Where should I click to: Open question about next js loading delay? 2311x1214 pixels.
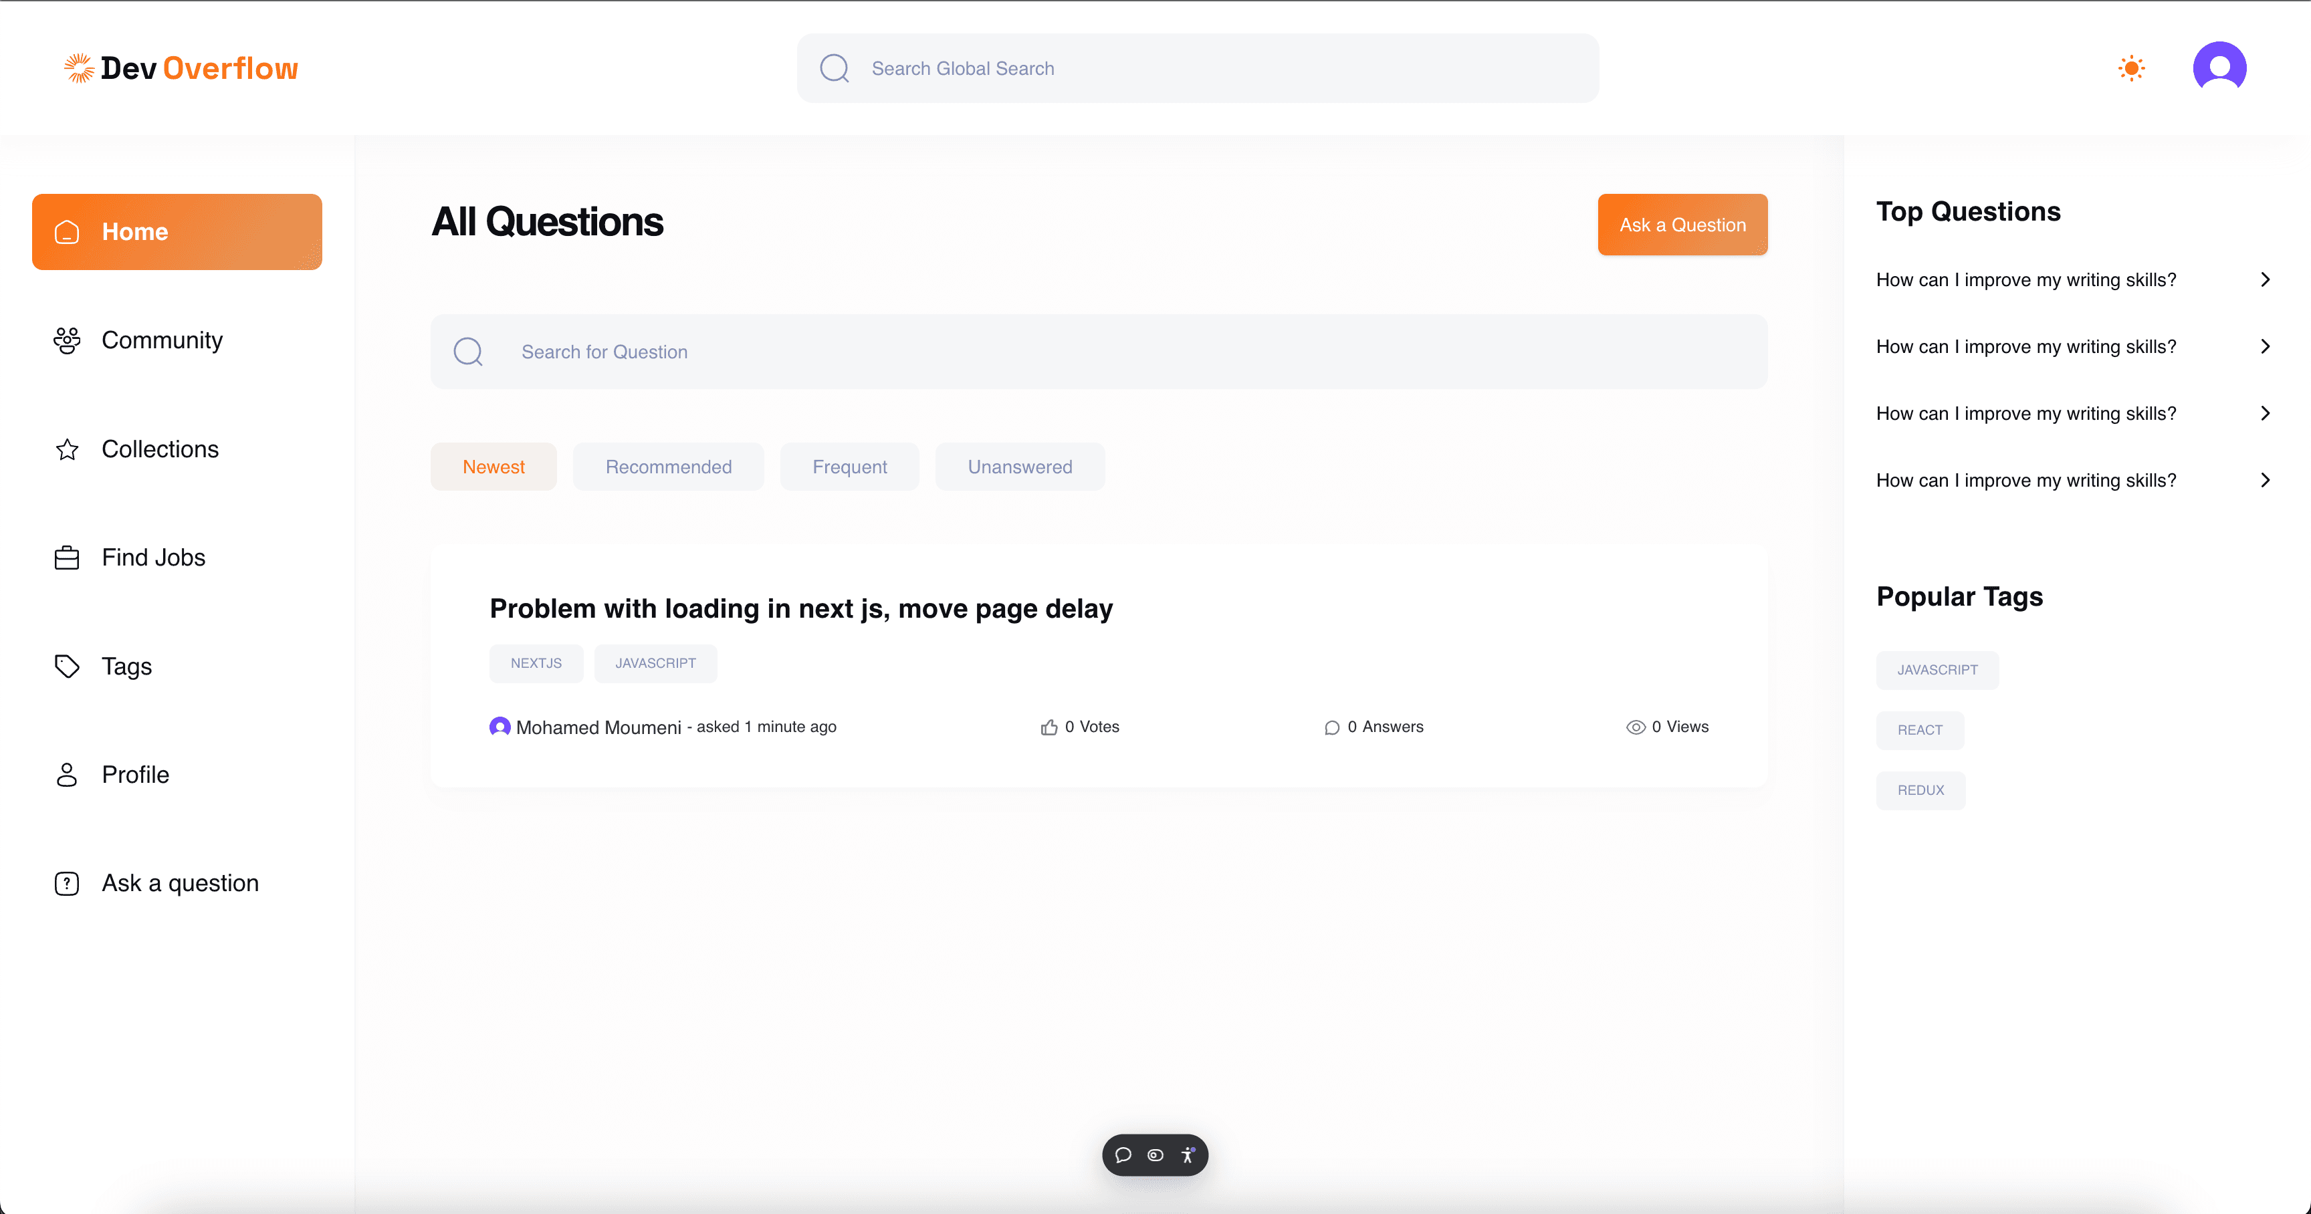pos(800,609)
